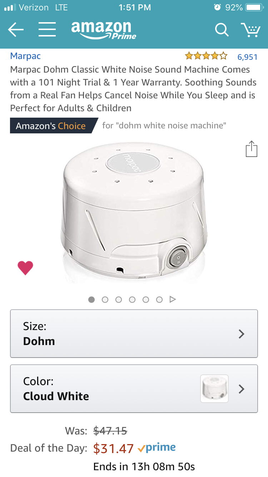The image size is (268, 477).
Task: Tap the alarm clock status icon
Action: pos(217,7)
